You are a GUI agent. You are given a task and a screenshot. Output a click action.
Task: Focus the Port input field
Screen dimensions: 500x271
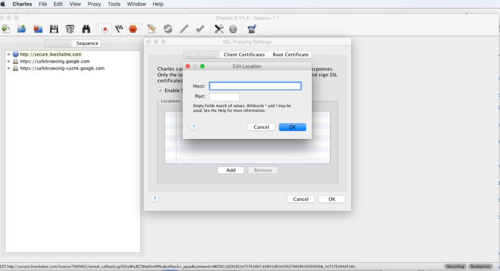(224, 96)
